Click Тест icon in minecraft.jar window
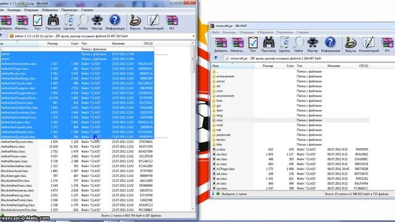 pos(252,44)
